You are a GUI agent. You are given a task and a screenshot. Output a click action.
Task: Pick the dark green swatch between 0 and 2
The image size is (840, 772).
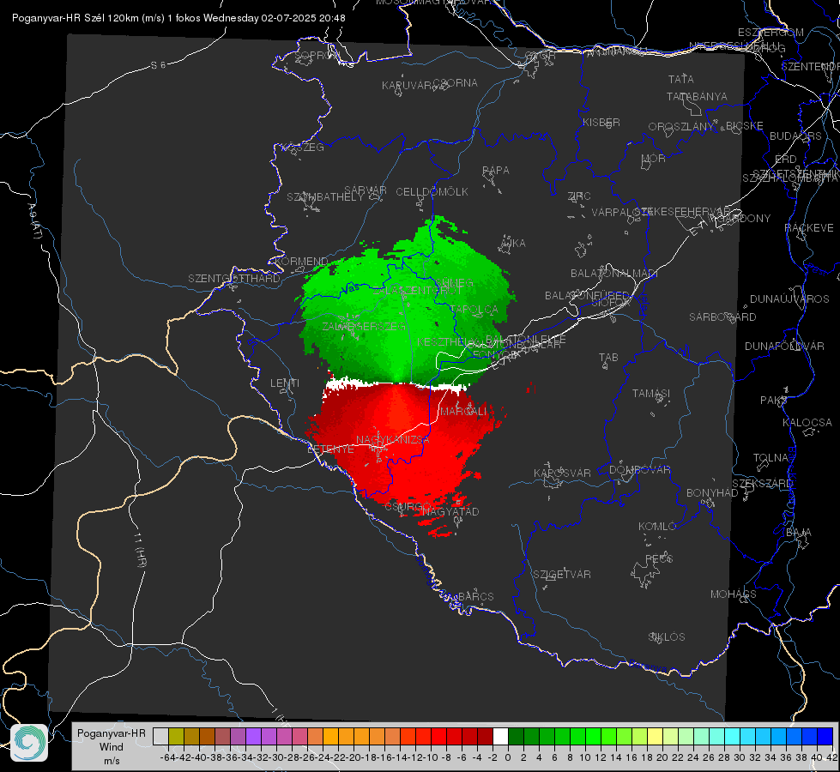[516, 737]
